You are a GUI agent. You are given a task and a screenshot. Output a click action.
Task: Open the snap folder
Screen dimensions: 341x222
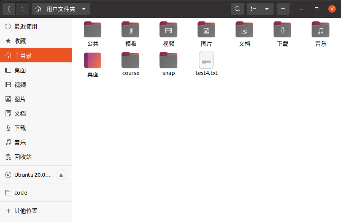coord(168,59)
